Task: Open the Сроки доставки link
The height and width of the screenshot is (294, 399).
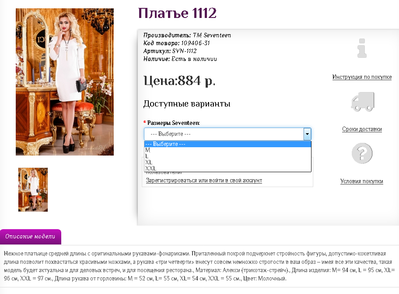Action: pyautogui.click(x=362, y=129)
